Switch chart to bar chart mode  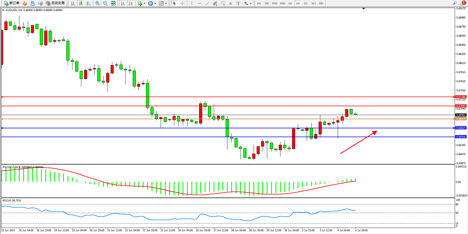(73, 3)
